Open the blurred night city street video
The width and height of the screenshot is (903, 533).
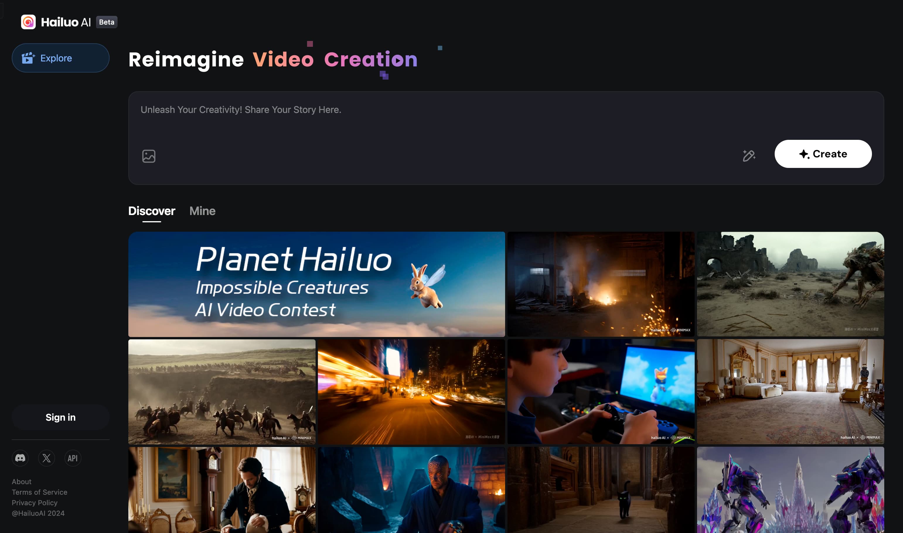point(411,392)
